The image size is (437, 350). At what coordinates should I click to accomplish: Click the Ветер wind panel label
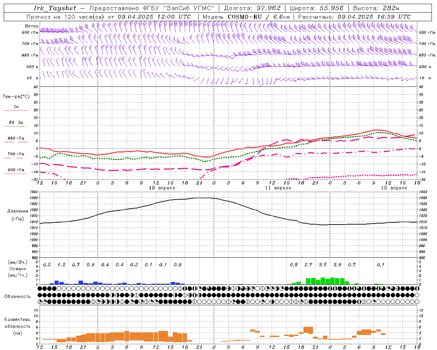32,26
